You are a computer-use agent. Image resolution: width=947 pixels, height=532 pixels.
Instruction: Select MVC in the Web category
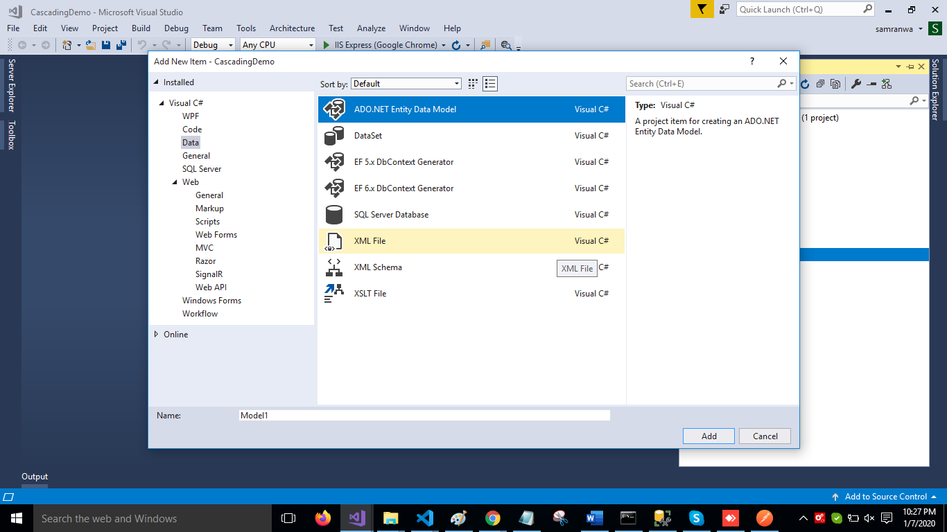tap(205, 248)
